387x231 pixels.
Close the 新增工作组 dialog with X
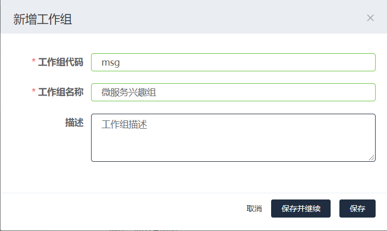(x=370, y=18)
